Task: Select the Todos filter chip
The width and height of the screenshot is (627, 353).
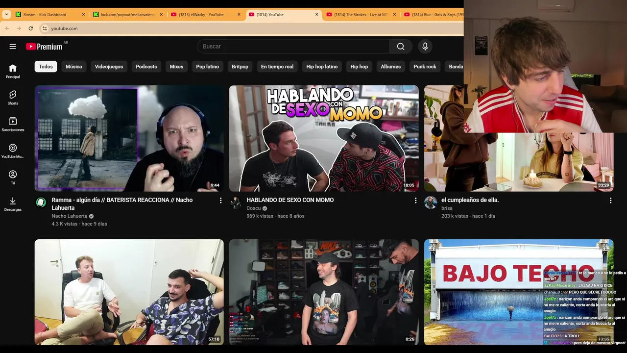Action: tap(46, 67)
